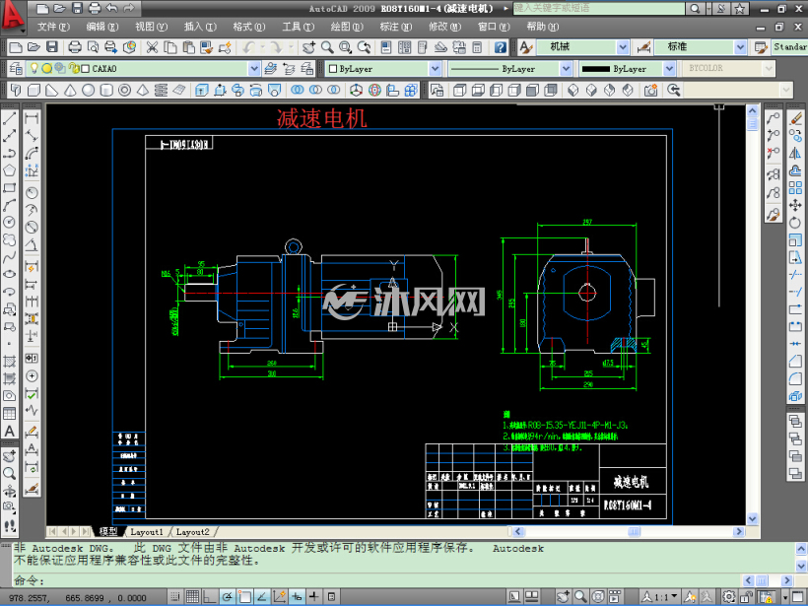Screen dimensions: 808x606
Task: Select the Rectangle draw tool
Action: (9, 187)
